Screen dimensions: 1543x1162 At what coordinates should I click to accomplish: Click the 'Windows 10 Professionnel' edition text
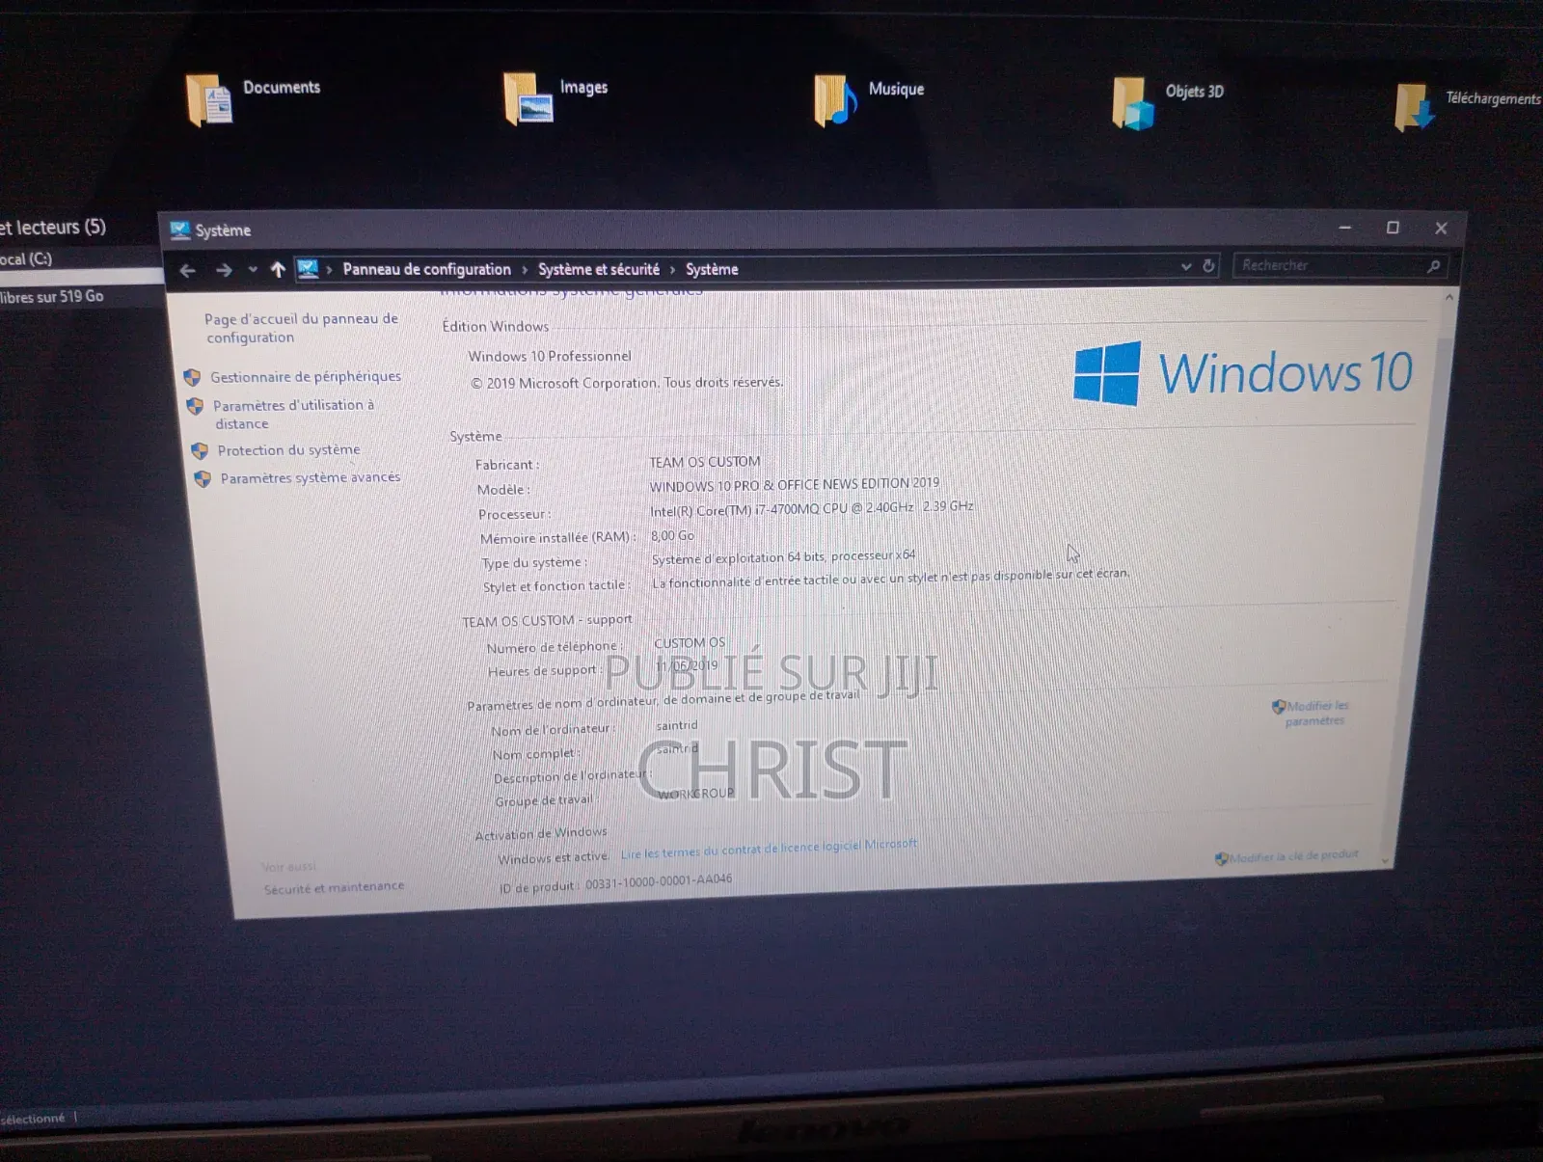[550, 356]
